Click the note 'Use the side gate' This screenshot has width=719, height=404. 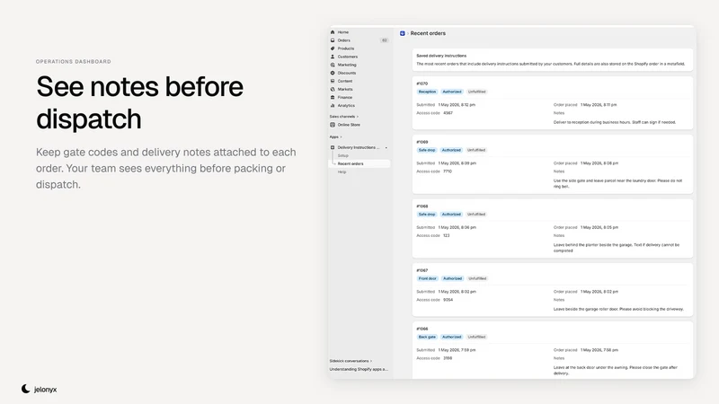[x=617, y=184]
